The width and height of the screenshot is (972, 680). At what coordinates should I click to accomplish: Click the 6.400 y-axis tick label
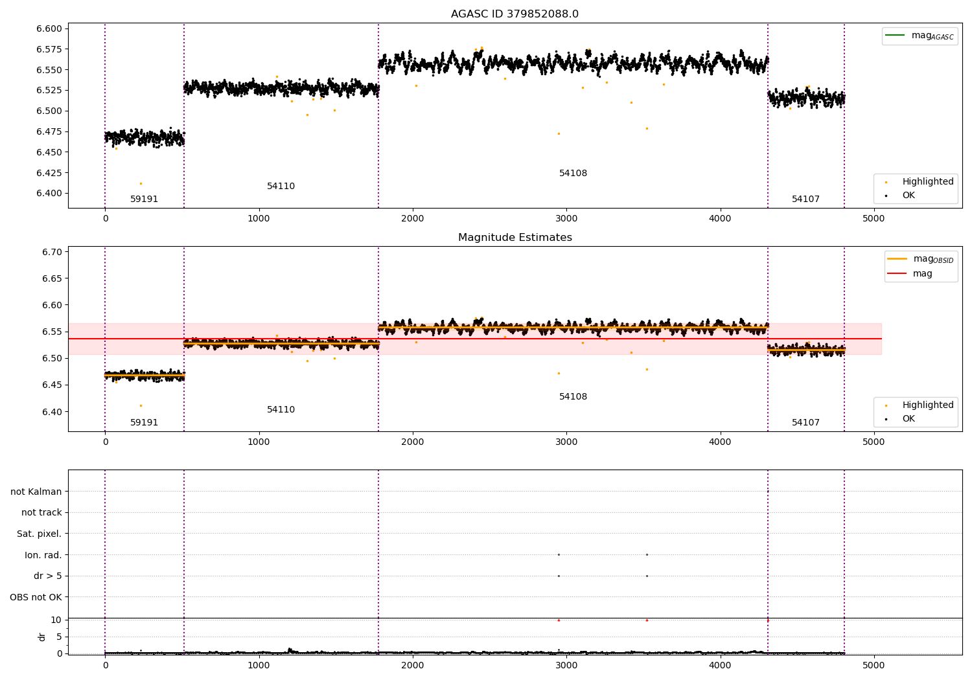pos(50,193)
